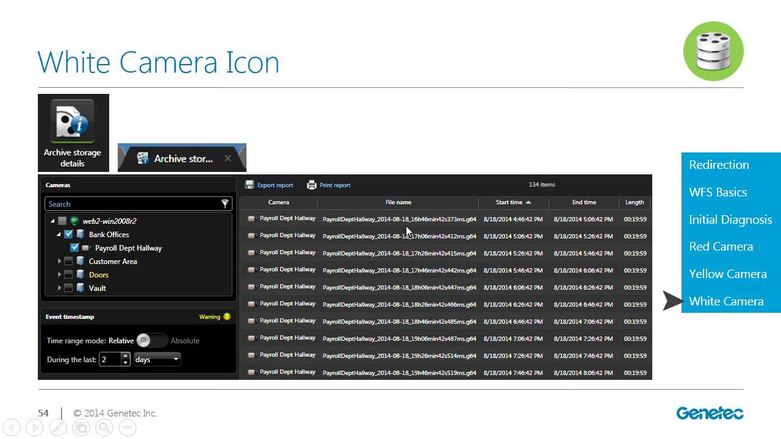The image size is (781, 439).
Task: Click end time 8/18/2014 8:06:42 PM cell
Action: [583, 373]
